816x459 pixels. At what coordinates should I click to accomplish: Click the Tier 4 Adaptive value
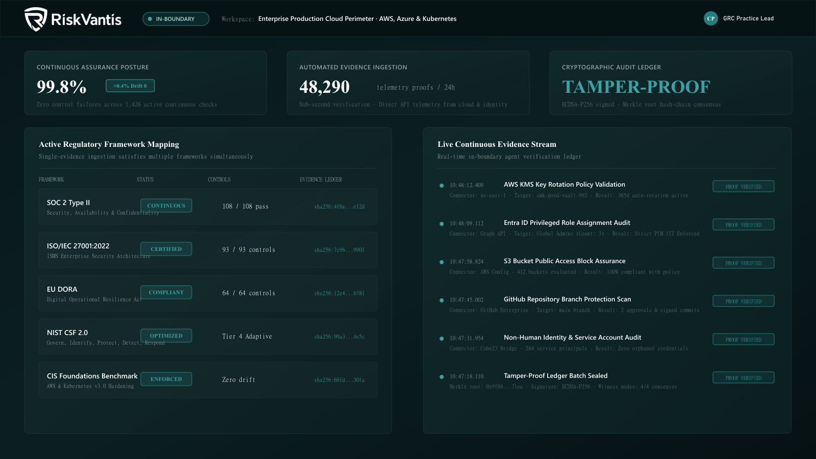247,337
